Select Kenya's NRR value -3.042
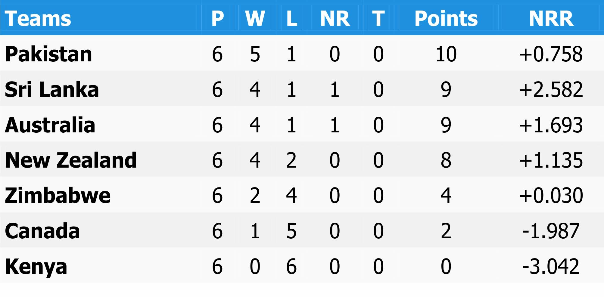The height and width of the screenshot is (297, 604). tap(551, 267)
